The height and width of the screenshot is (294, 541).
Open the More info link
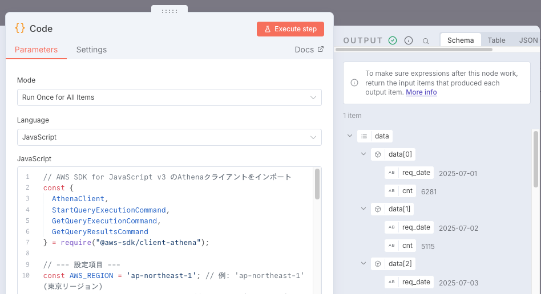click(x=421, y=92)
